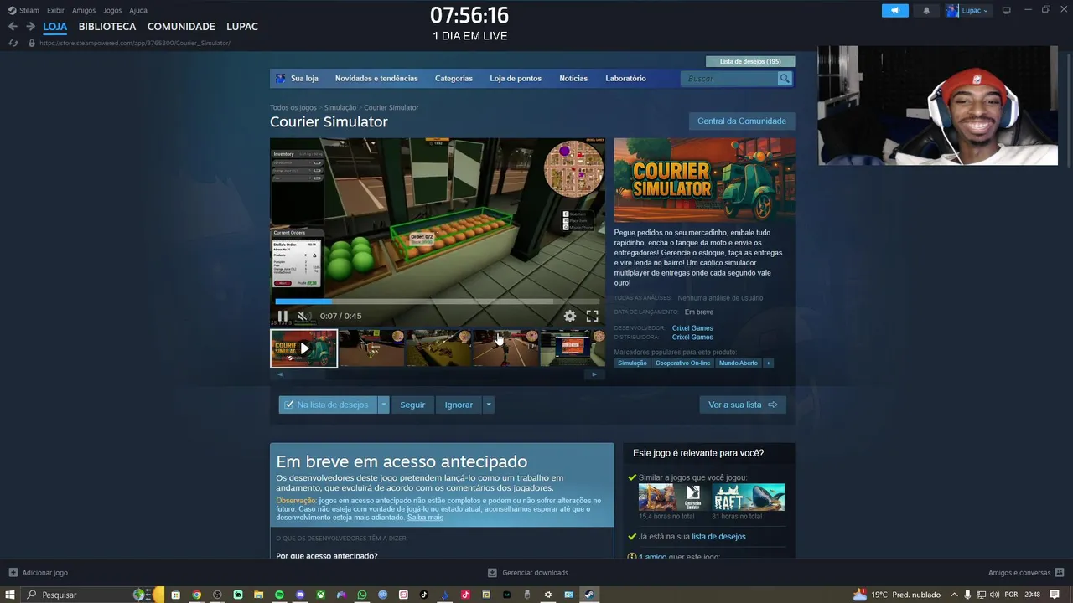Image resolution: width=1073 pixels, height=603 pixels.
Task: Focus the store search field
Action: [730, 78]
